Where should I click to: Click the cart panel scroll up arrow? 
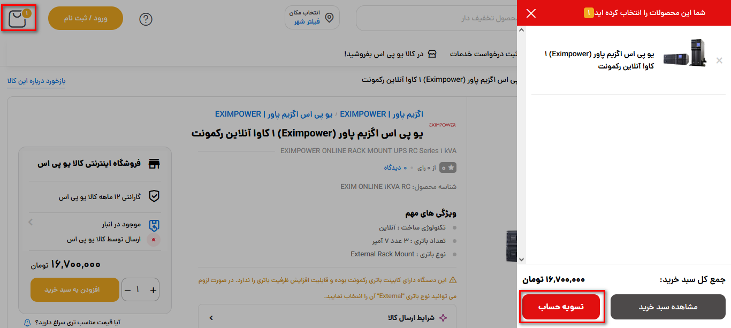522,30
